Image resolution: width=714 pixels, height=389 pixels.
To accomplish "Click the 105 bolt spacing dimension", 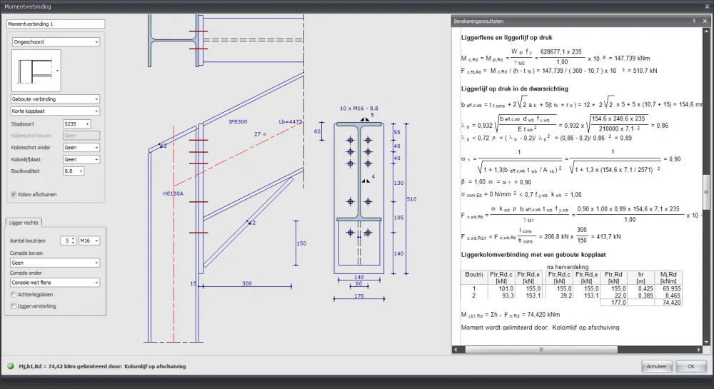I will pyautogui.click(x=398, y=218).
